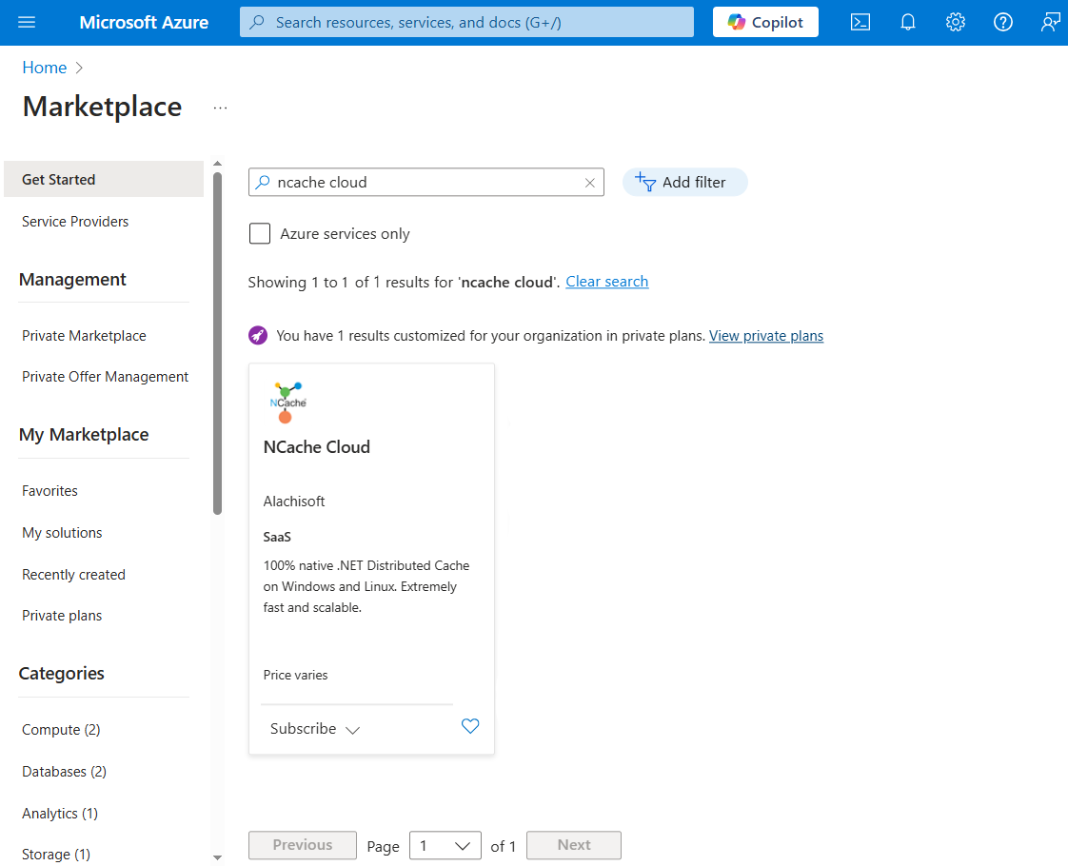The height and width of the screenshot is (866, 1068).
Task: Open Private plans in the sidebar
Action: [x=62, y=616]
